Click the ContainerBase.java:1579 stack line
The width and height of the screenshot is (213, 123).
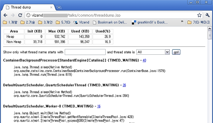click(89, 71)
